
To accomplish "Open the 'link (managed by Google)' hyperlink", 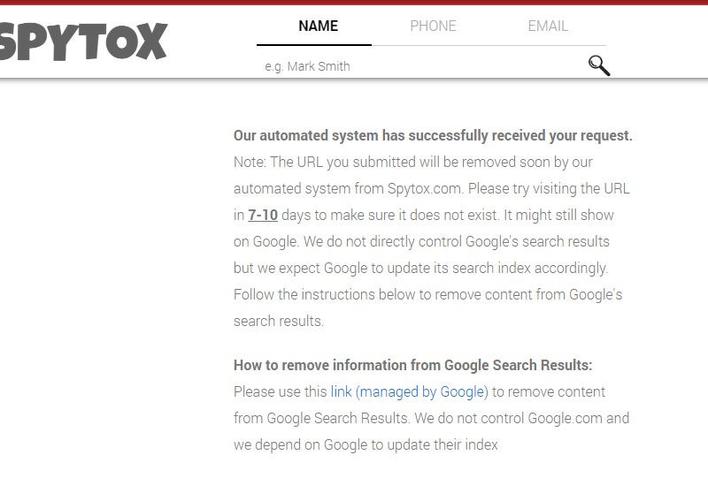I will (409, 391).
